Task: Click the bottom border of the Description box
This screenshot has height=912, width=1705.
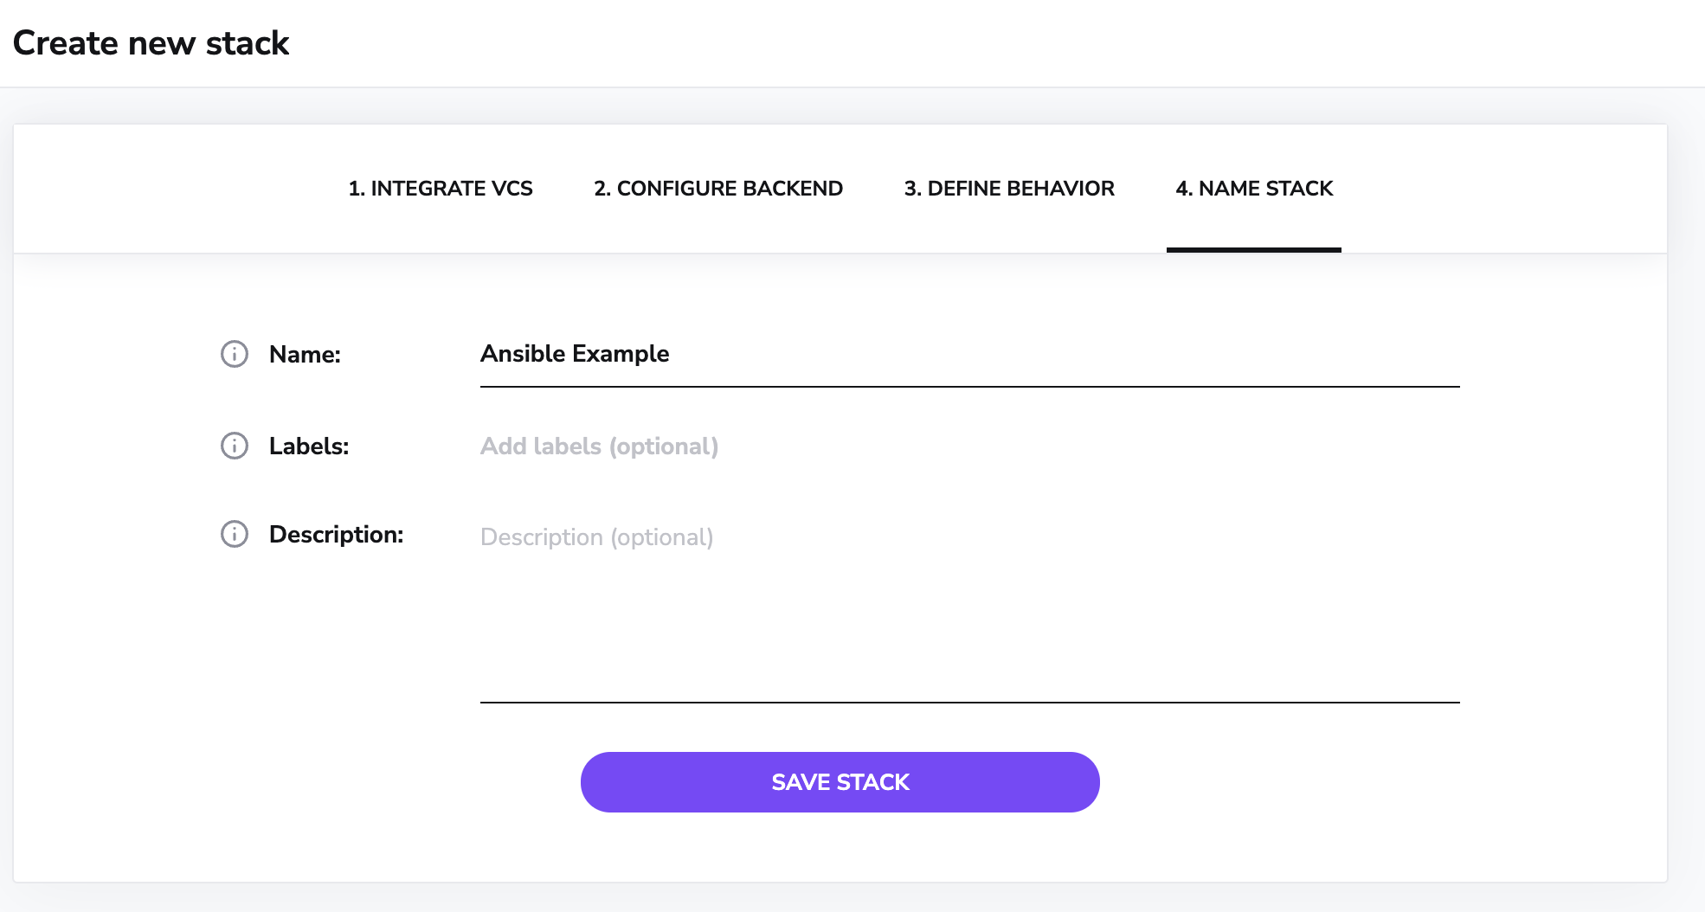Action: coord(969,703)
